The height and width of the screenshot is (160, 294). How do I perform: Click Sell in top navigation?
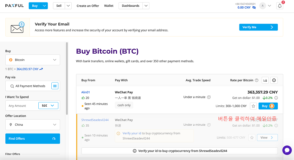[59, 6]
